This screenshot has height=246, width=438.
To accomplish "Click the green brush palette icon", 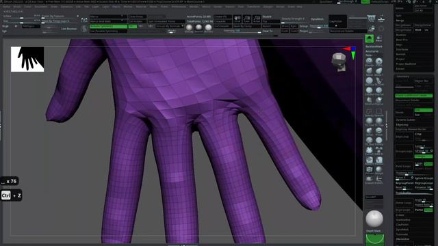I will [x=370, y=38].
